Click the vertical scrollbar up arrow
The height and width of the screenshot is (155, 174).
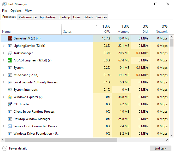[x=171, y=37]
